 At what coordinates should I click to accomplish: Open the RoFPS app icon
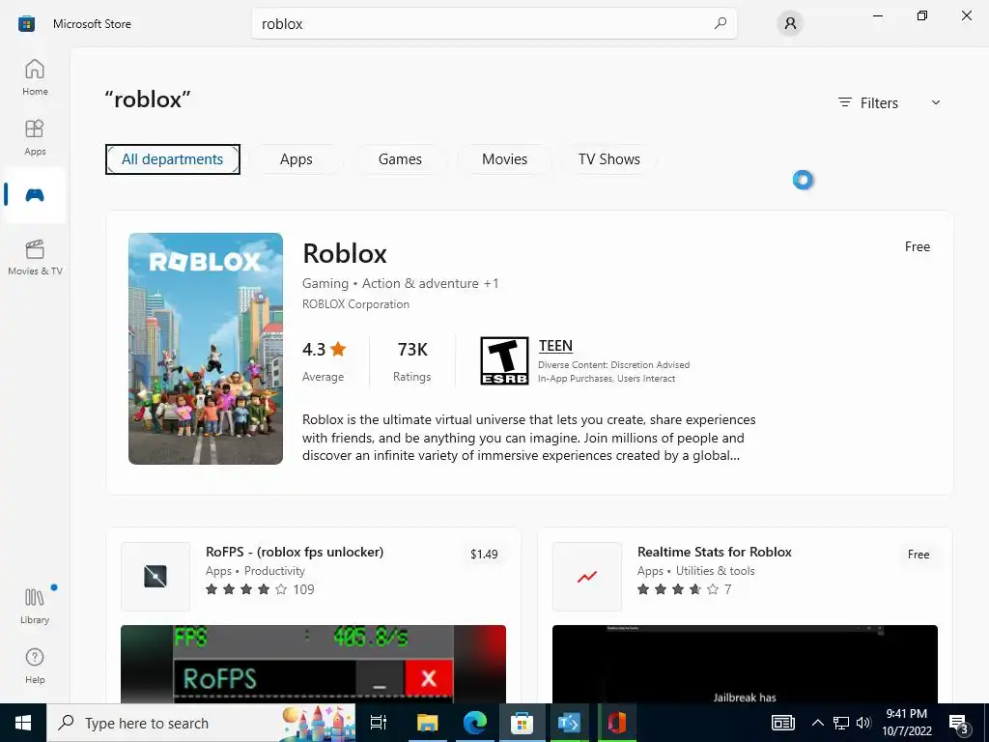coord(155,576)
